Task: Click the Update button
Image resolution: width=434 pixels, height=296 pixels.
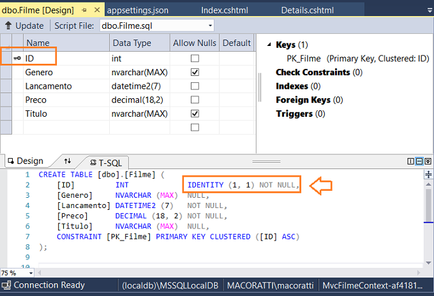Action: [24, 26]
